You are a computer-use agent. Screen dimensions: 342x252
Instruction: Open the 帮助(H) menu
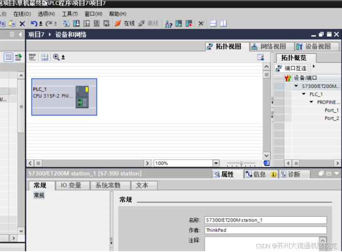tap(117, 14)
